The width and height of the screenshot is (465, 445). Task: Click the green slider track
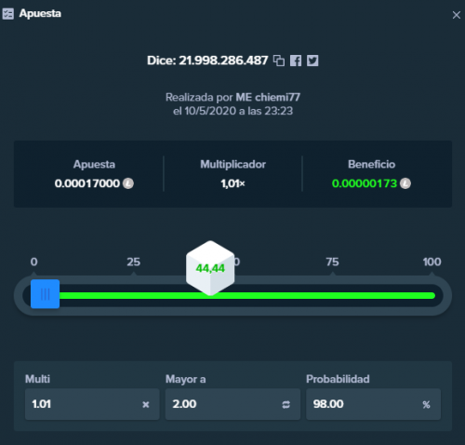coord(247,295)
